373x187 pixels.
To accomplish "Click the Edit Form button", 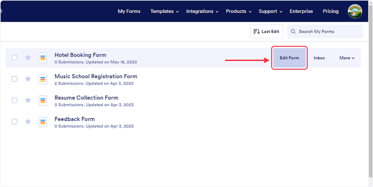I will click(x=289, y=58).
